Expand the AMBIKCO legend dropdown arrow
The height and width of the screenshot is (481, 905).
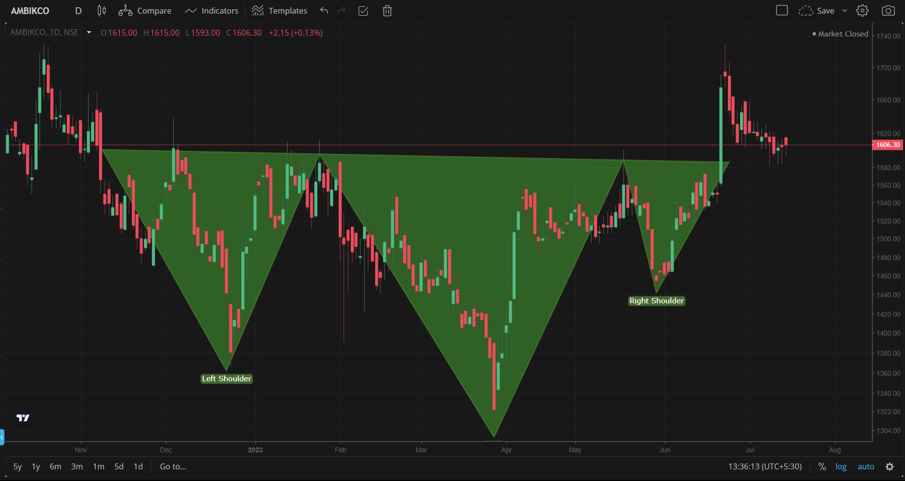click(89, 33)
